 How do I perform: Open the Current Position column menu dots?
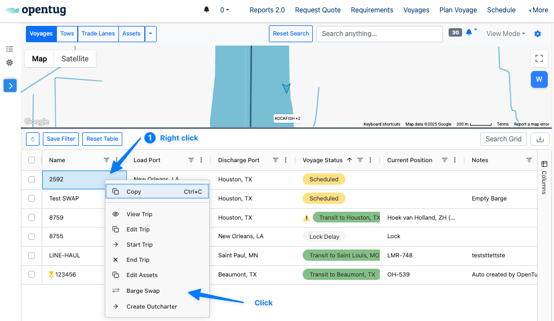(x=455, y=160)
